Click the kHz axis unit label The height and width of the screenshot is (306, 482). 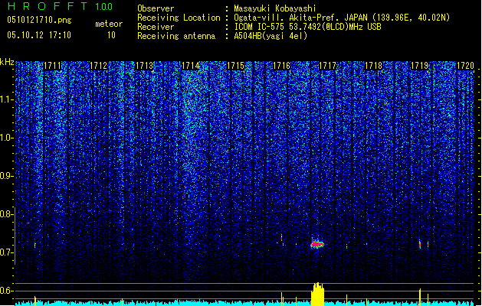7,62
